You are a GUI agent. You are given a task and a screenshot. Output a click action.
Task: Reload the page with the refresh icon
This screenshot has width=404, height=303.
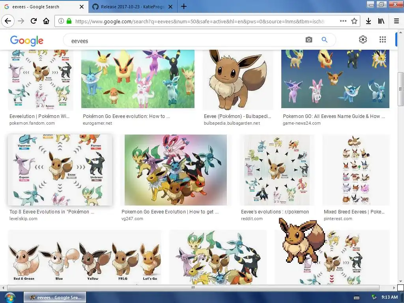click(x=34, y=21)
